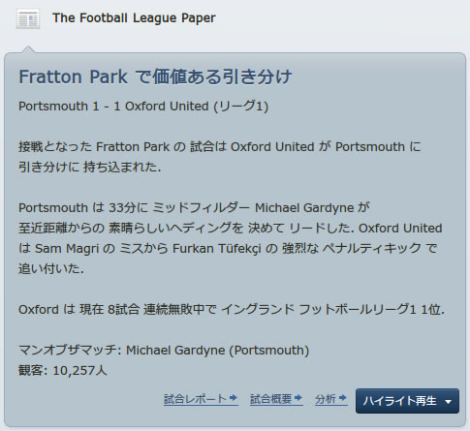Click リーグ1 in the scoreline
Image resolution: width=470 pixels, height=431 pixels.
(x=240, y=107)
